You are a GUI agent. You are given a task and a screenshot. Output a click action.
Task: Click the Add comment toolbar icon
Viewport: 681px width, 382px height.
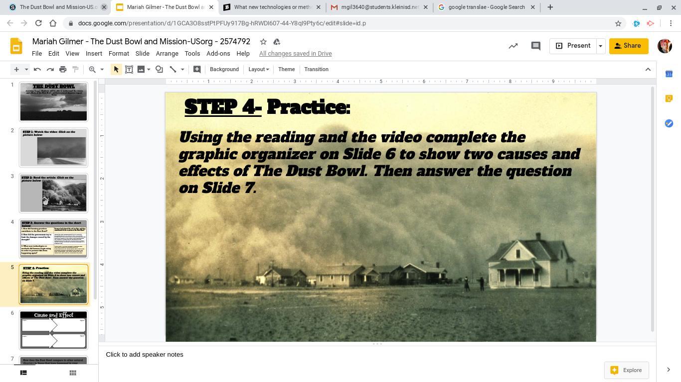[x=197, y=69]
